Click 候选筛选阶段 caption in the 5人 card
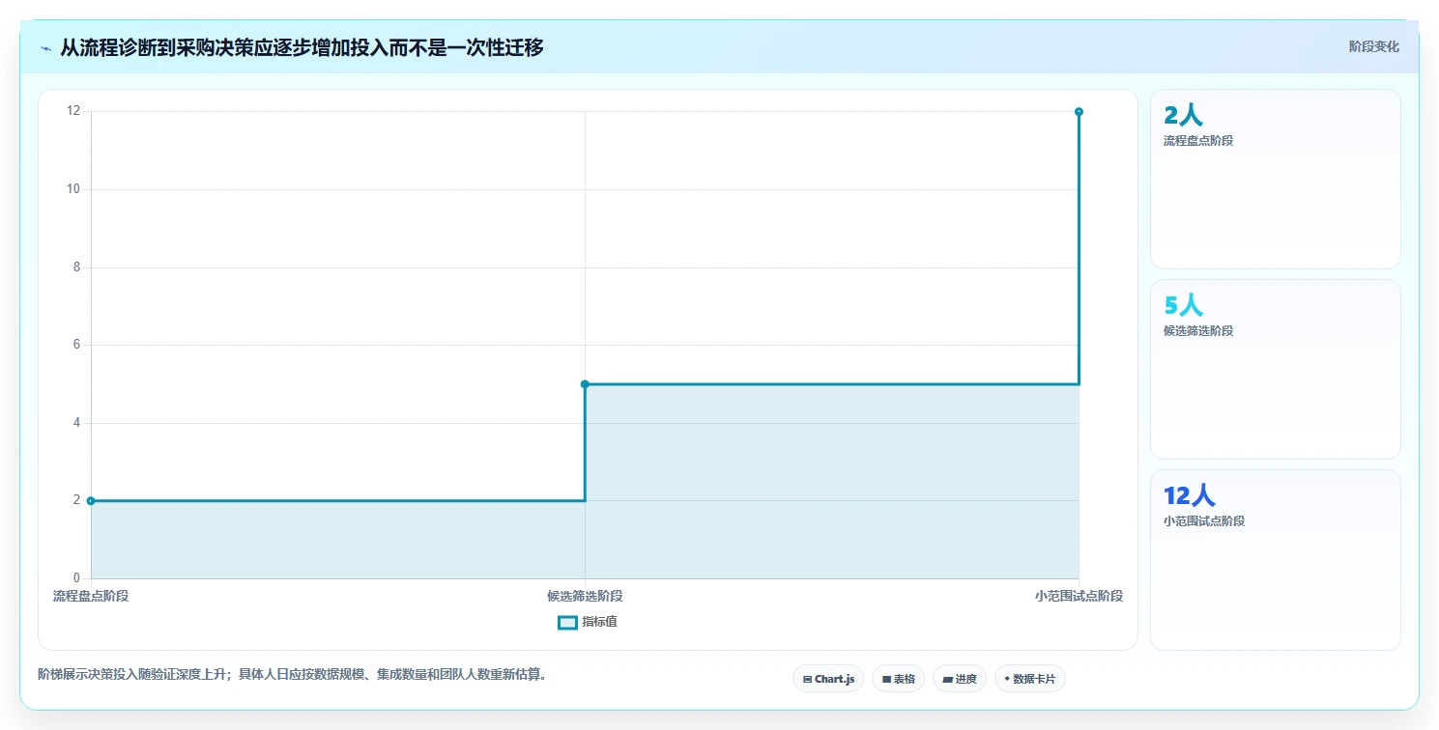 coord(1198,331)
